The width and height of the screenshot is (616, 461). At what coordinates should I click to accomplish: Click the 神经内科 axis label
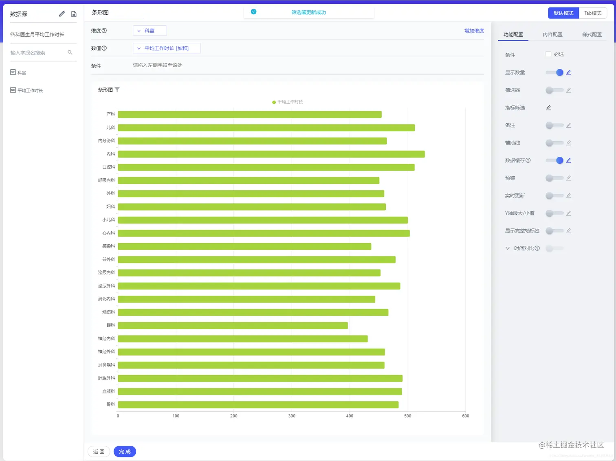(x=107, y=338)
